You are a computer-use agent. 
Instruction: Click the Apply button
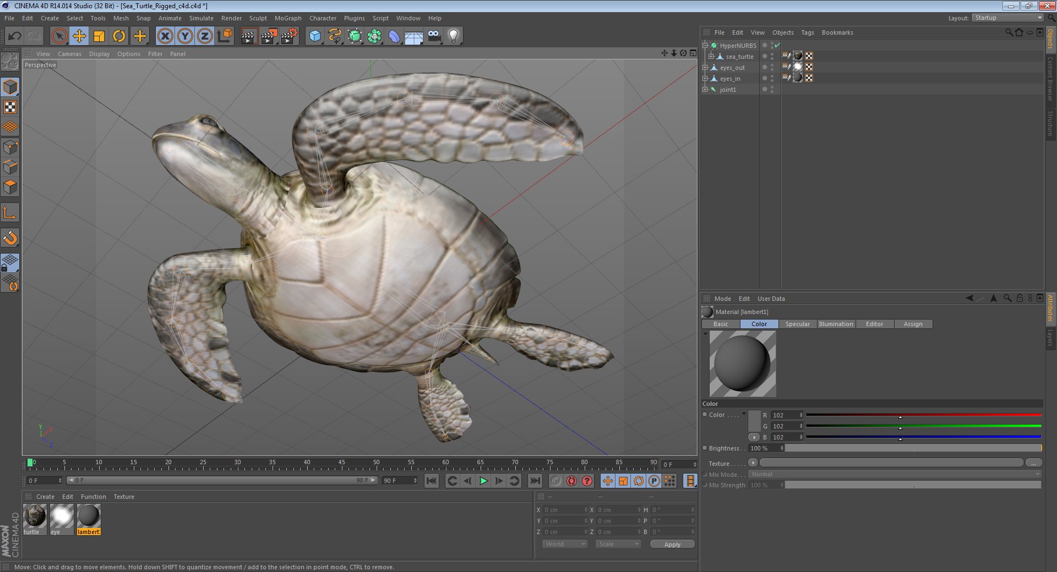672,544
